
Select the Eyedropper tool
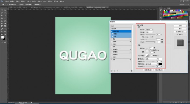point(5,16)
